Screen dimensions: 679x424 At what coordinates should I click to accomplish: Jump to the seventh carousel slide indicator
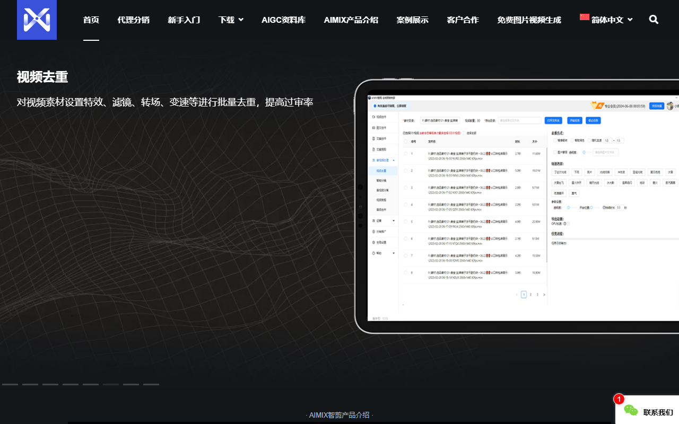131,384
